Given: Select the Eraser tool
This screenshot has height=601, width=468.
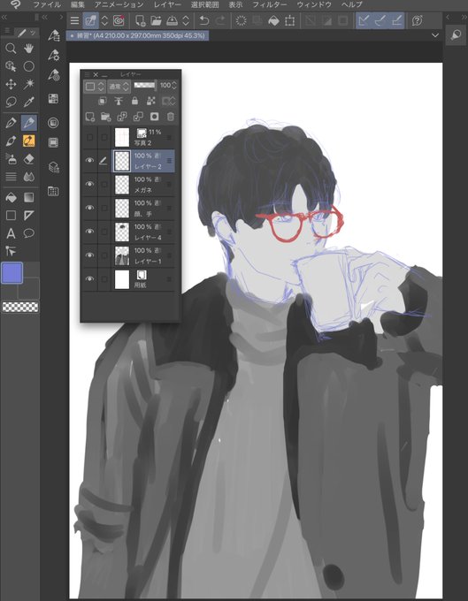Looking at the screenshot, I should coord(29,159).
